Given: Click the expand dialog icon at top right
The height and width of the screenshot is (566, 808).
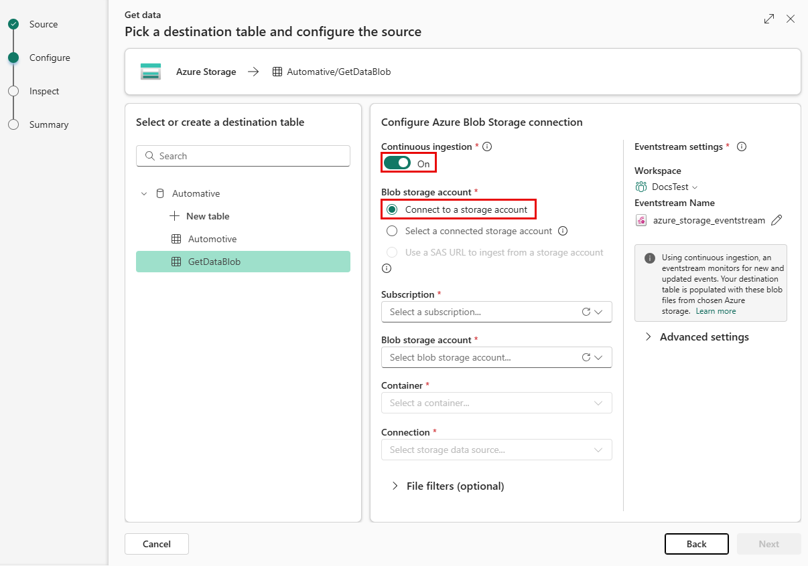Looking at the screenshot, I should tap(769, 19).
